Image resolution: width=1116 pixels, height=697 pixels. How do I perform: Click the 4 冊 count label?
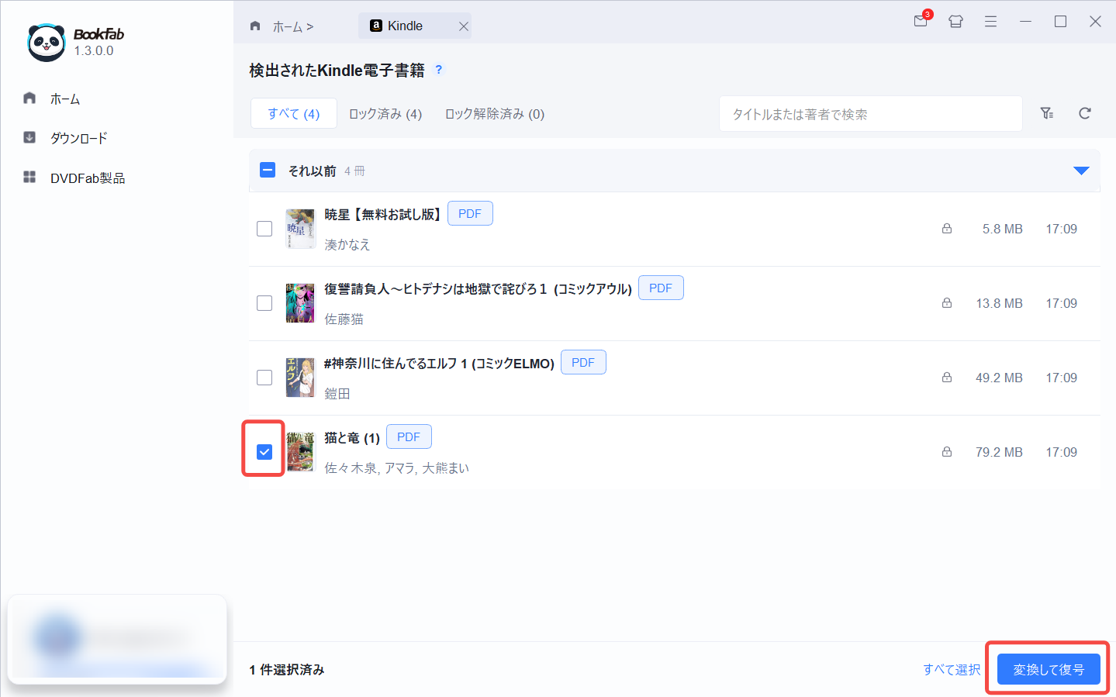point(354,171)
